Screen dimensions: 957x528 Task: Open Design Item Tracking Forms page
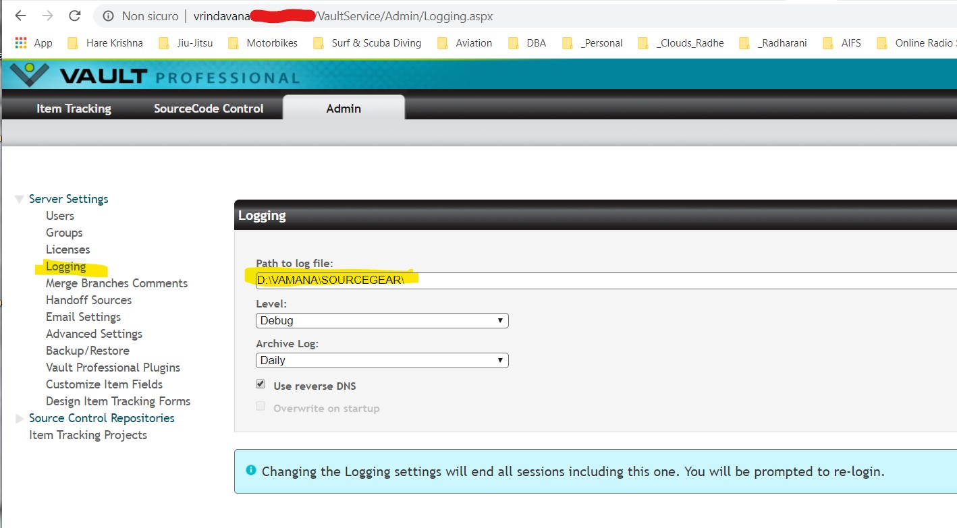tap(118, 401)
